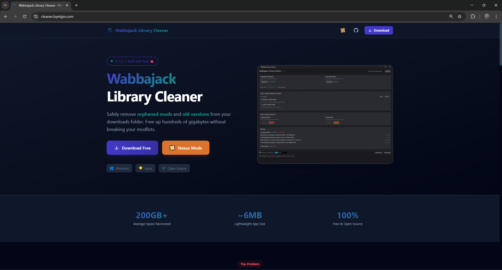The image size is (502, 270).
Task: Open the GitHub icon in the header
Action: [x=356, y=30]
